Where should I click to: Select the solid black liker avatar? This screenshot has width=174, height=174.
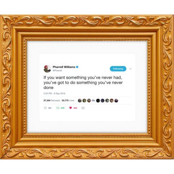click(98, 101)
